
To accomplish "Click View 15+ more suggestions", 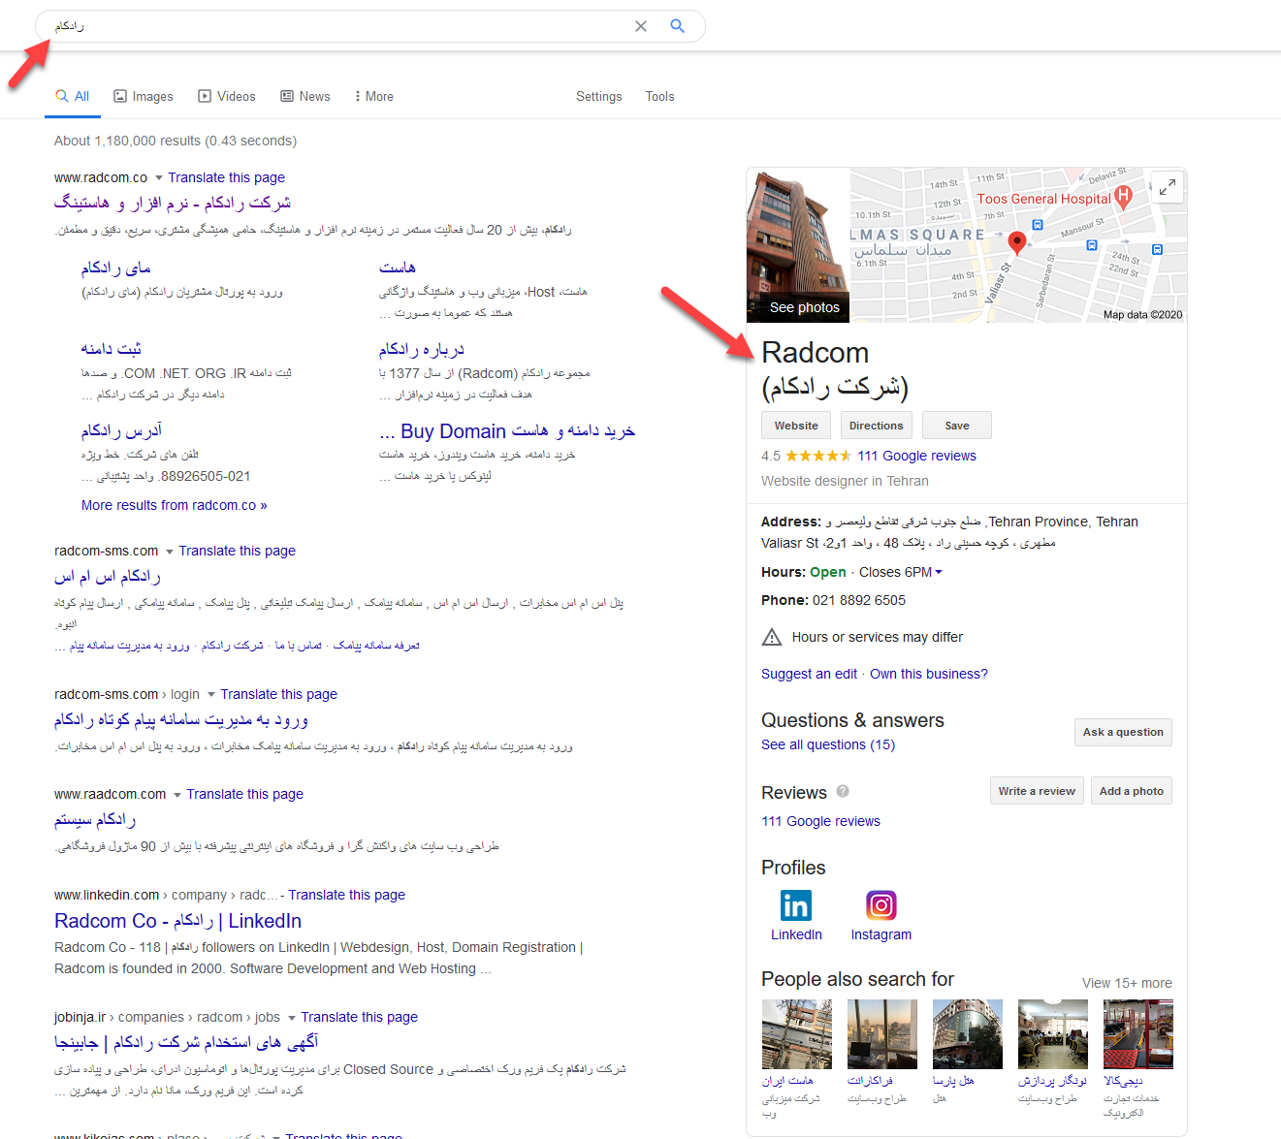I will [1127, 982].
